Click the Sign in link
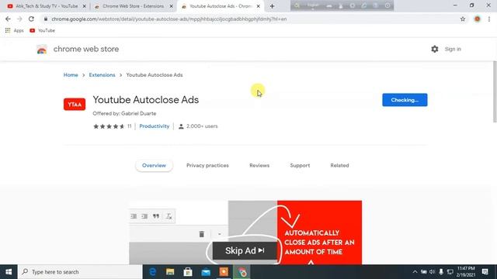The width and height of the screenshot is (497, 279). pos(453,49)
